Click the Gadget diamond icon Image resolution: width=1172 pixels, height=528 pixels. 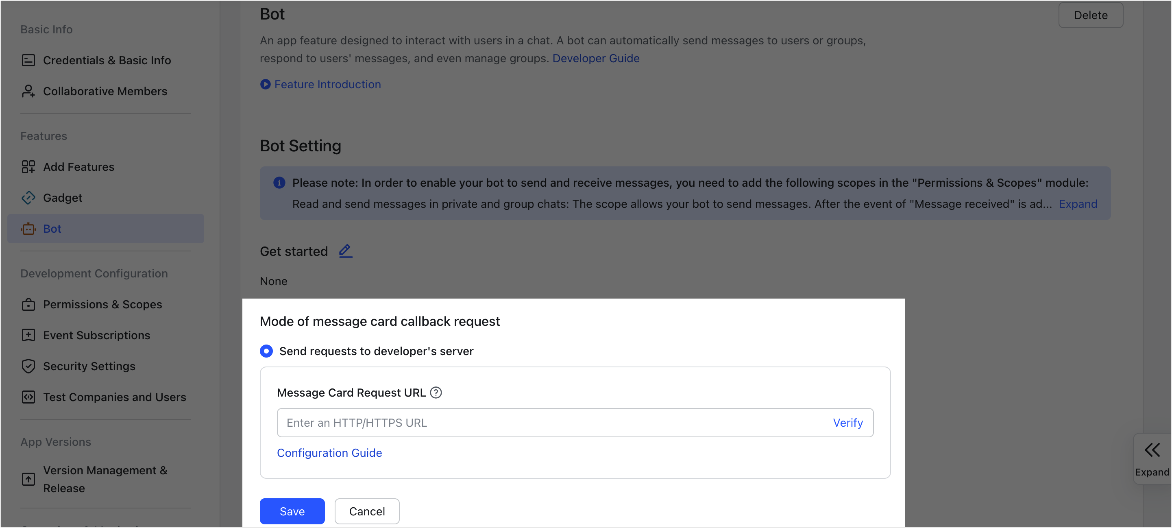(x=28, y=198)
